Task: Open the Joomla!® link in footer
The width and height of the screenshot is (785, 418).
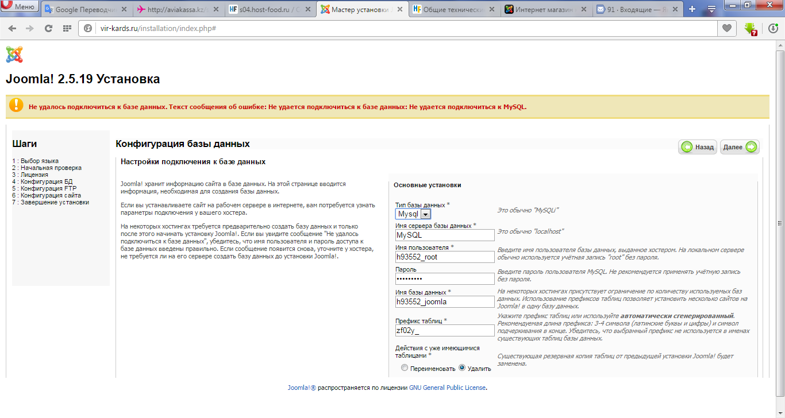Action: [302, 388]
